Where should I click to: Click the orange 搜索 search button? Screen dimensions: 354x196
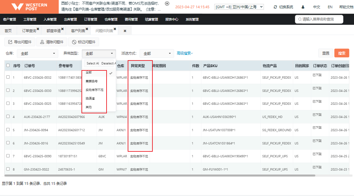coord(341,53)
